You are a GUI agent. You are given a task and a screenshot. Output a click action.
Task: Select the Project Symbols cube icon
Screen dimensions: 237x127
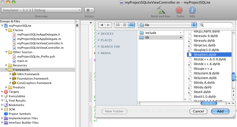(x=6, y=114)
